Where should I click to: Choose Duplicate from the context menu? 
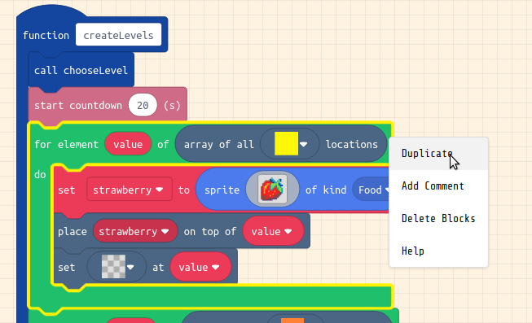[x=438, y=154]
